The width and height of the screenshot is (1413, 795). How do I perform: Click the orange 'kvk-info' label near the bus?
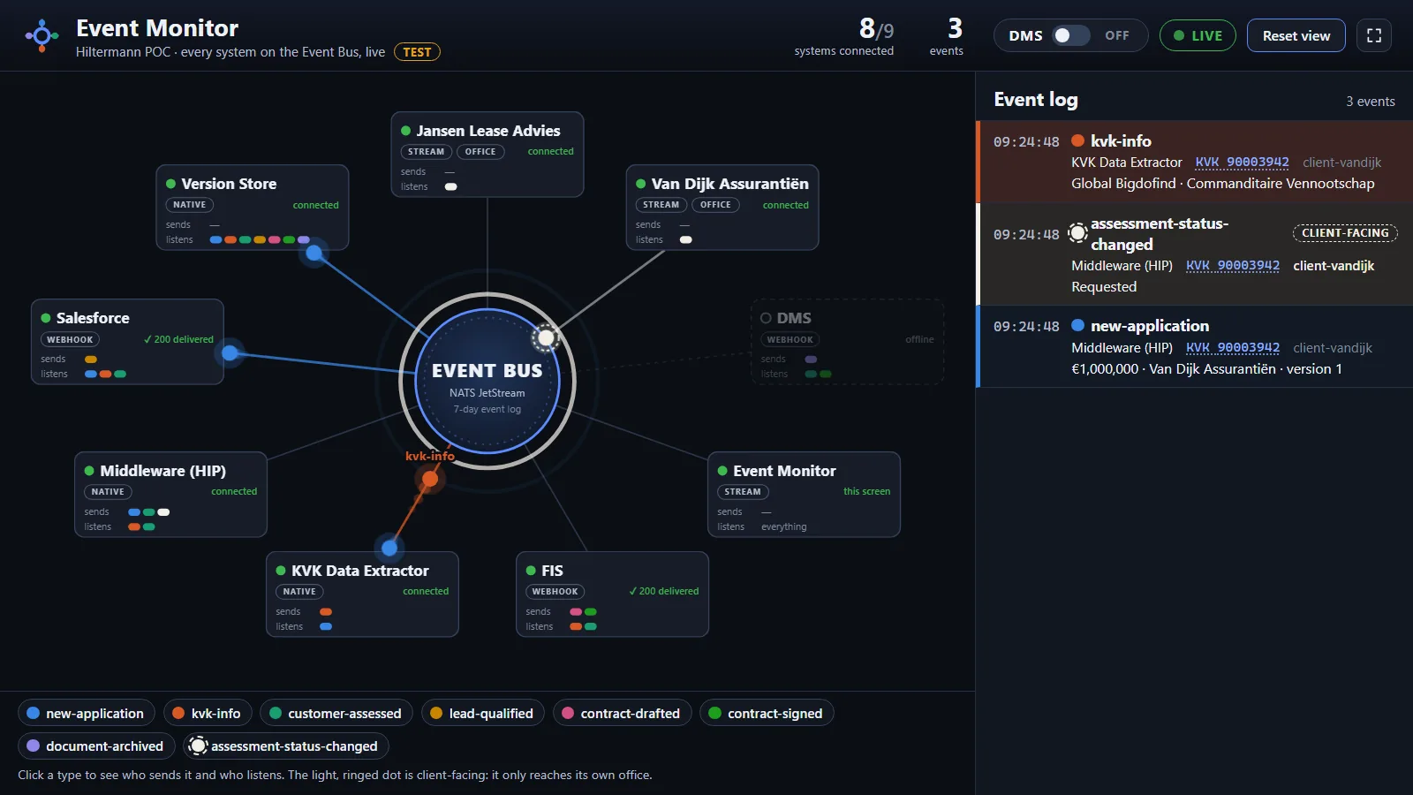(x=430, y=456)
